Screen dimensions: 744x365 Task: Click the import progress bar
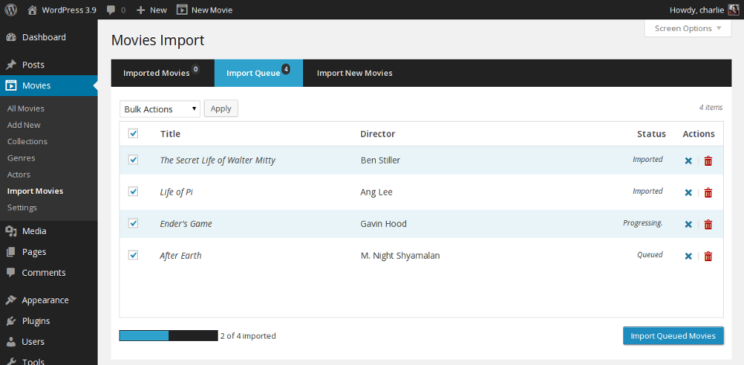click(168, 336)
